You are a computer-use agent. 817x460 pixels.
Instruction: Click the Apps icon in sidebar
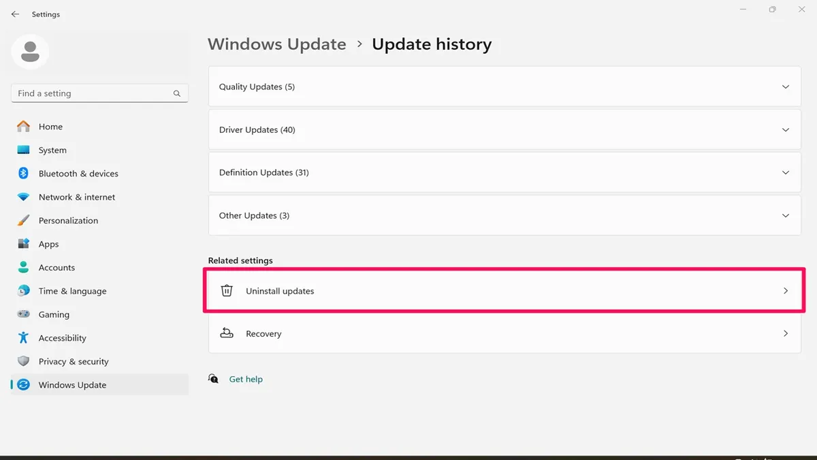[24, 244]
